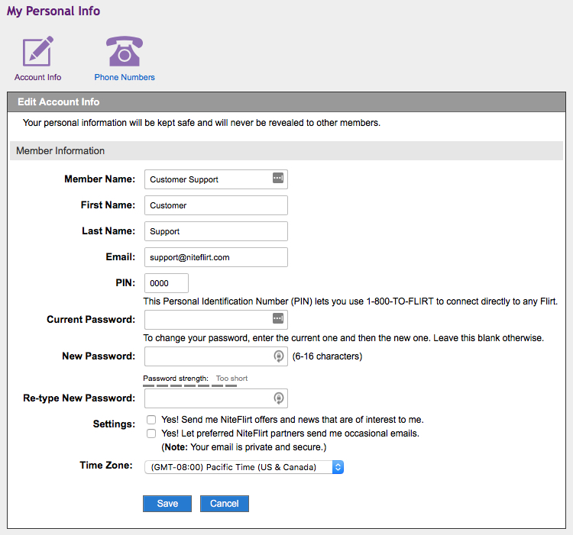Focus the Re-type New Password field
573x535 pixels.
[216, 398]
